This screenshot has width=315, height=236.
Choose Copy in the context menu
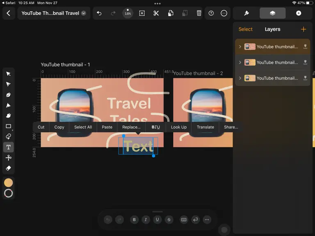coord(59,127)
